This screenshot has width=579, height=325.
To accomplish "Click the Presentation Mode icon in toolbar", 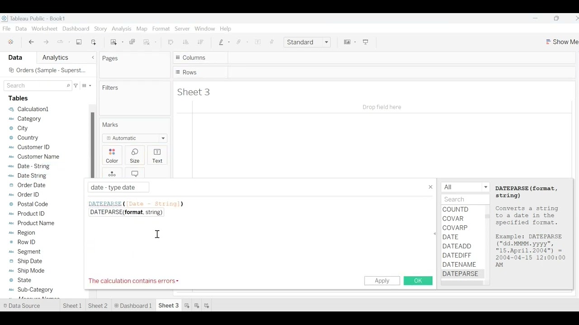I will click(x=365, y=42).
